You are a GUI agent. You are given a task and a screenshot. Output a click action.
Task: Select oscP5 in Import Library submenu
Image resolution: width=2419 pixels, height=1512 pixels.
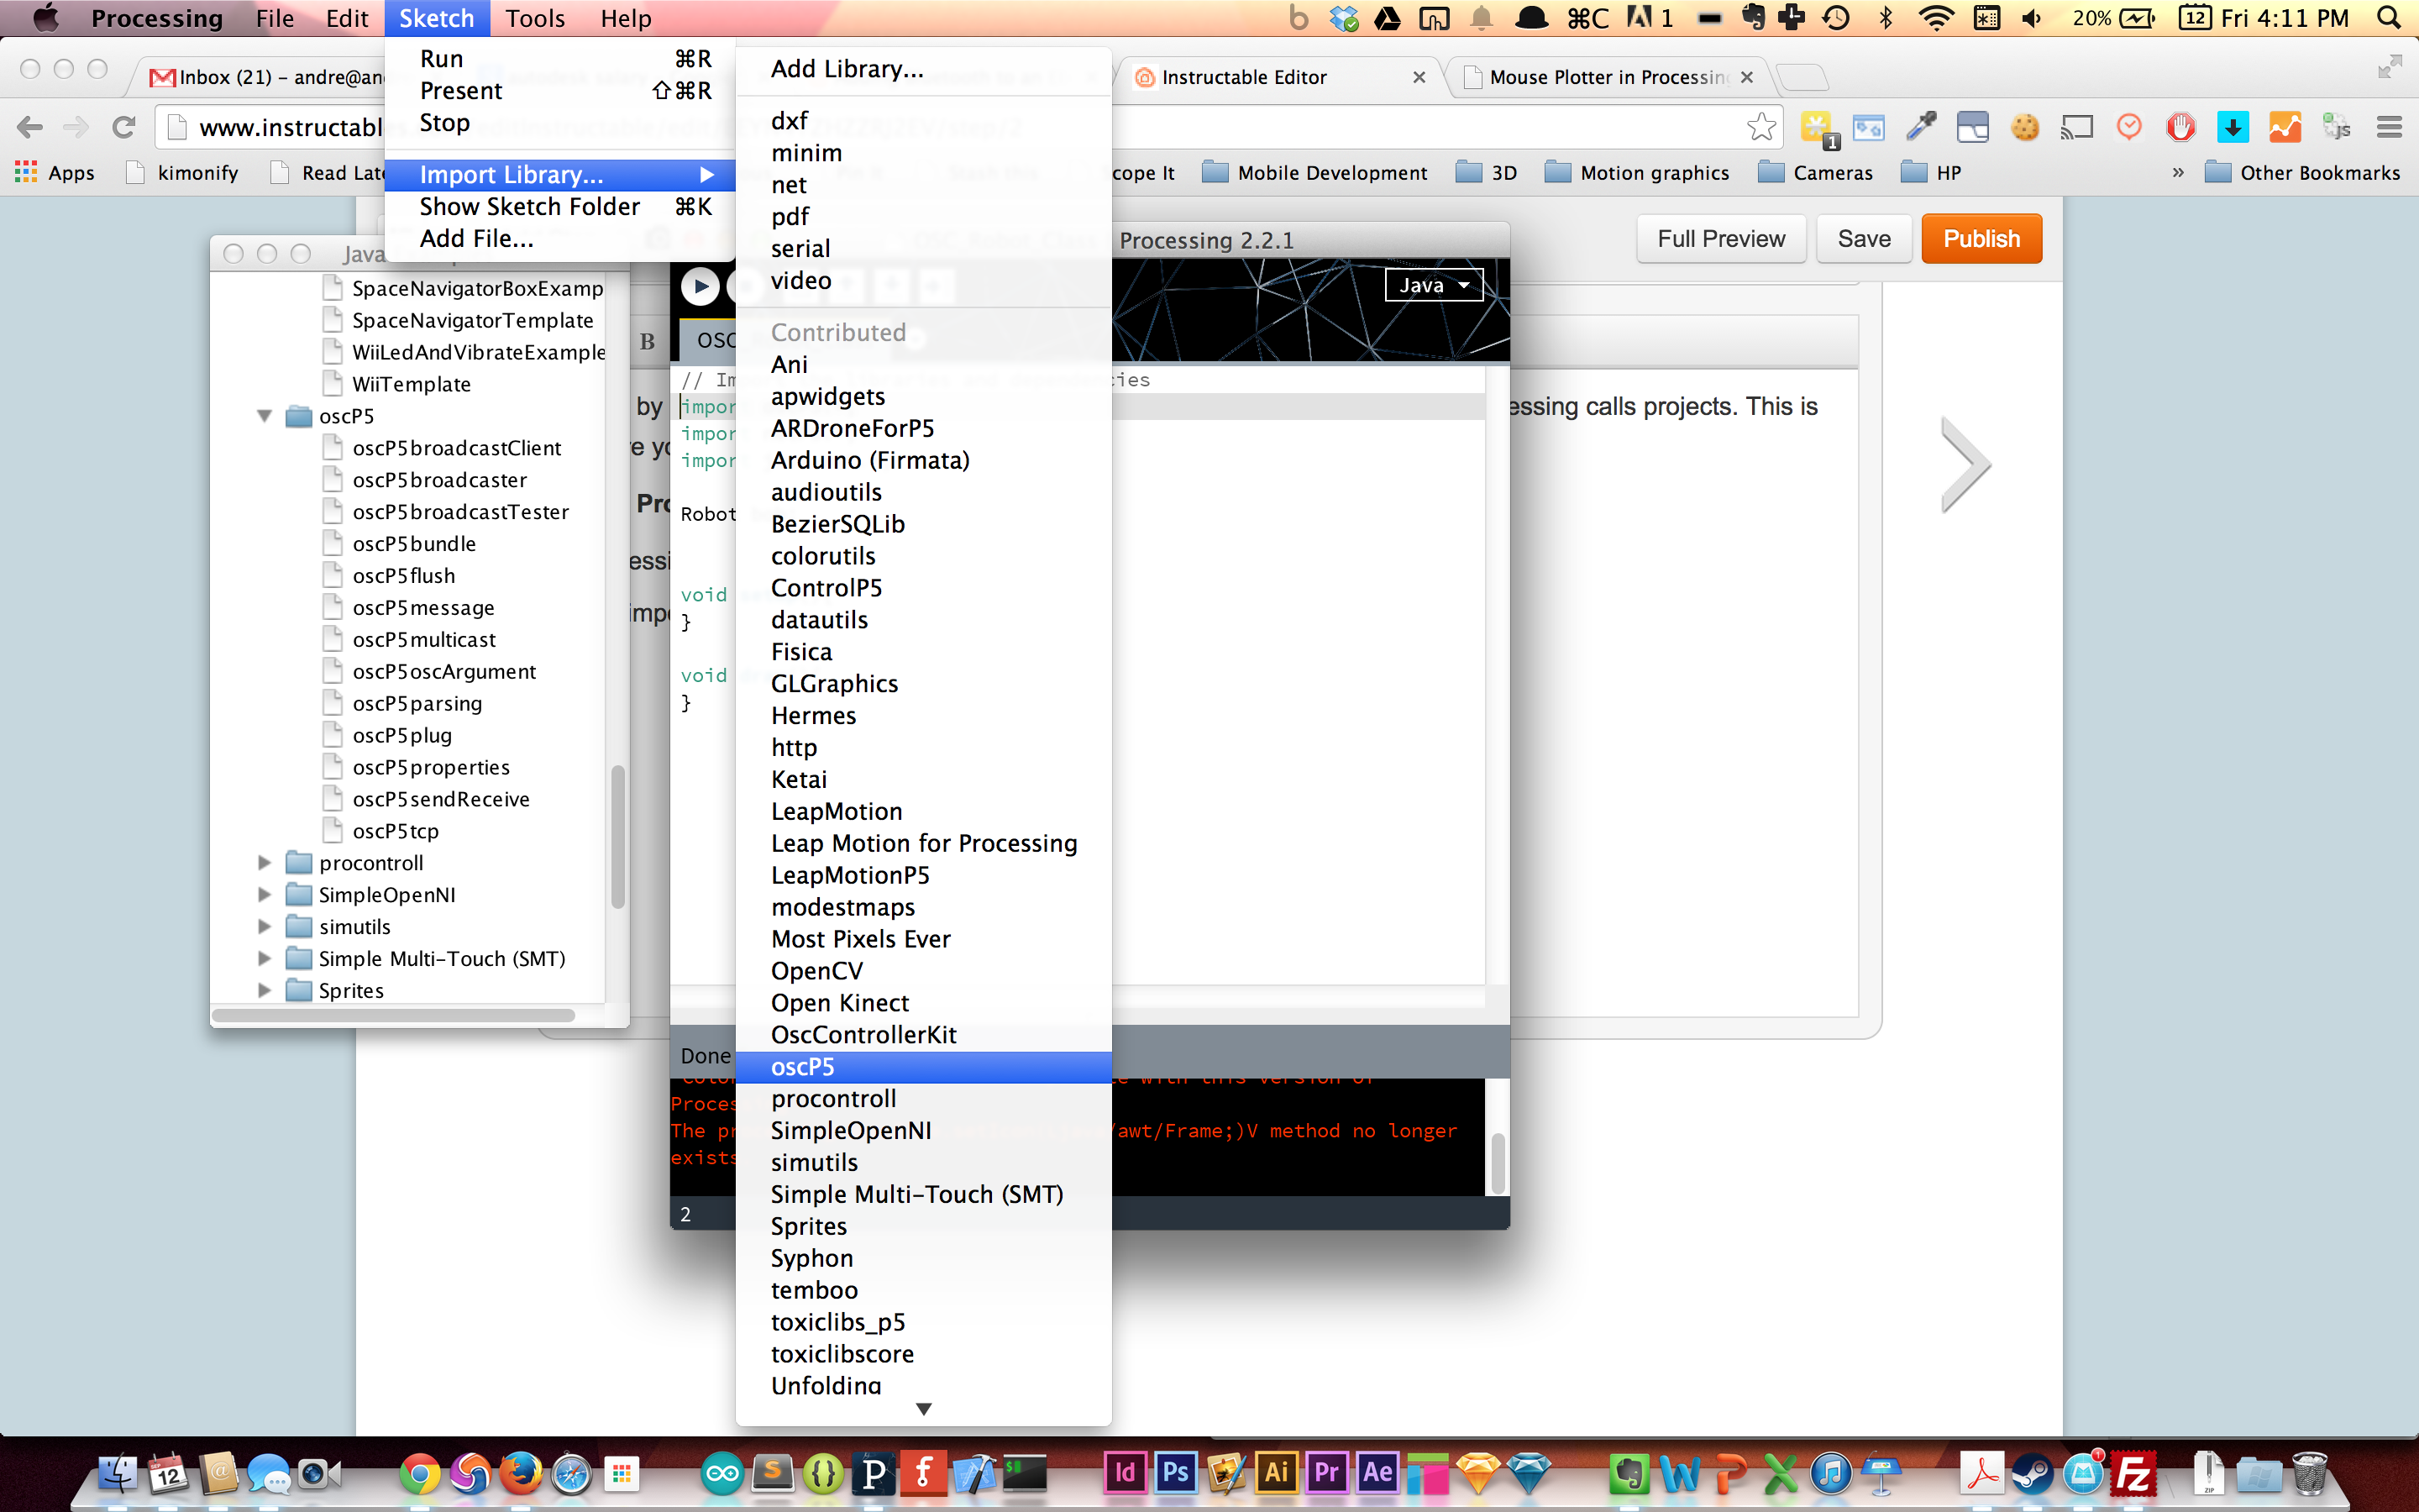(924, 1067)
